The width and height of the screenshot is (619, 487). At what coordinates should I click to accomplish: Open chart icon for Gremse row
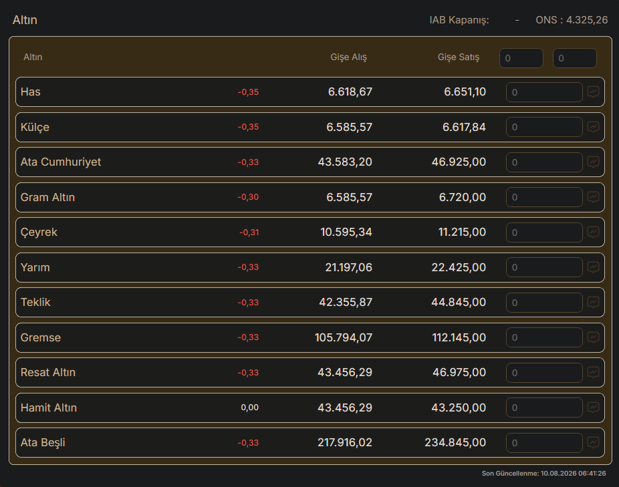tap(593, 337)
